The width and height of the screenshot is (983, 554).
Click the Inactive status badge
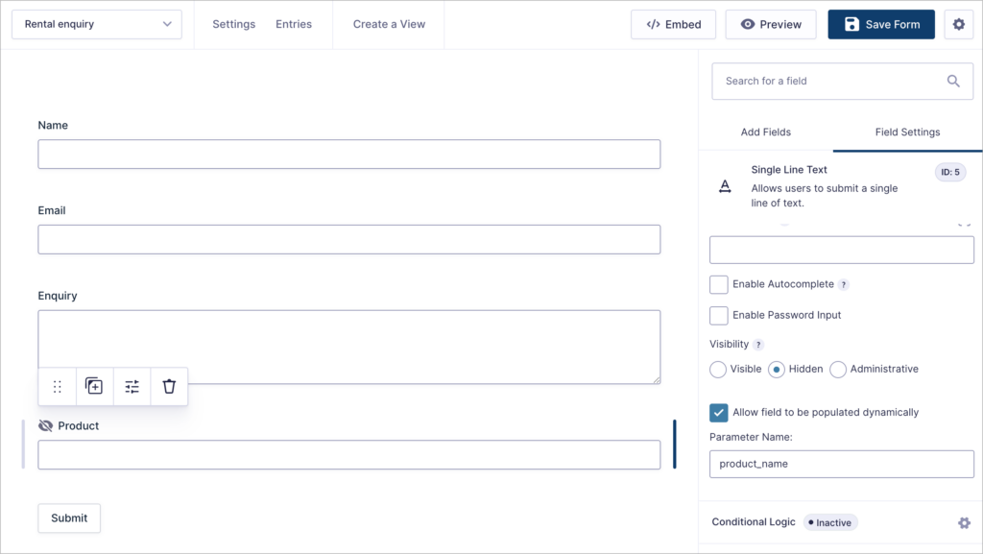click(x=830, y=522)
